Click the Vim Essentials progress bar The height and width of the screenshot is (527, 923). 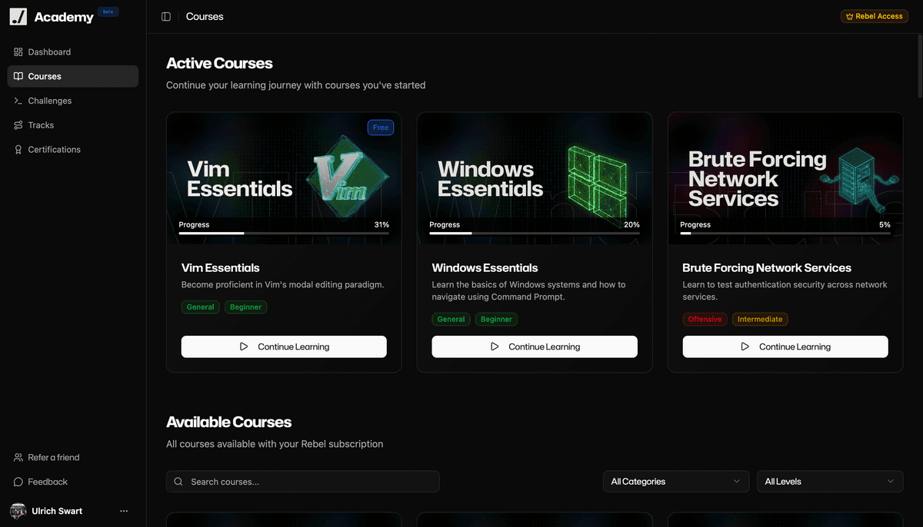coord(284,233)
